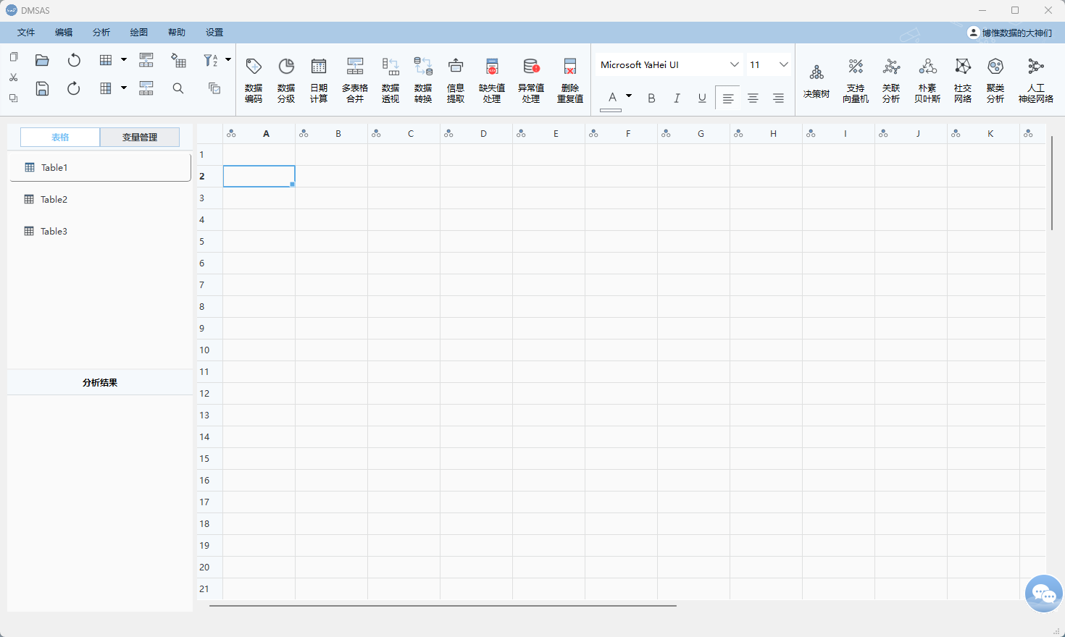
Task: Open the chat support bubble
Action: click(x=1044, y=594)
